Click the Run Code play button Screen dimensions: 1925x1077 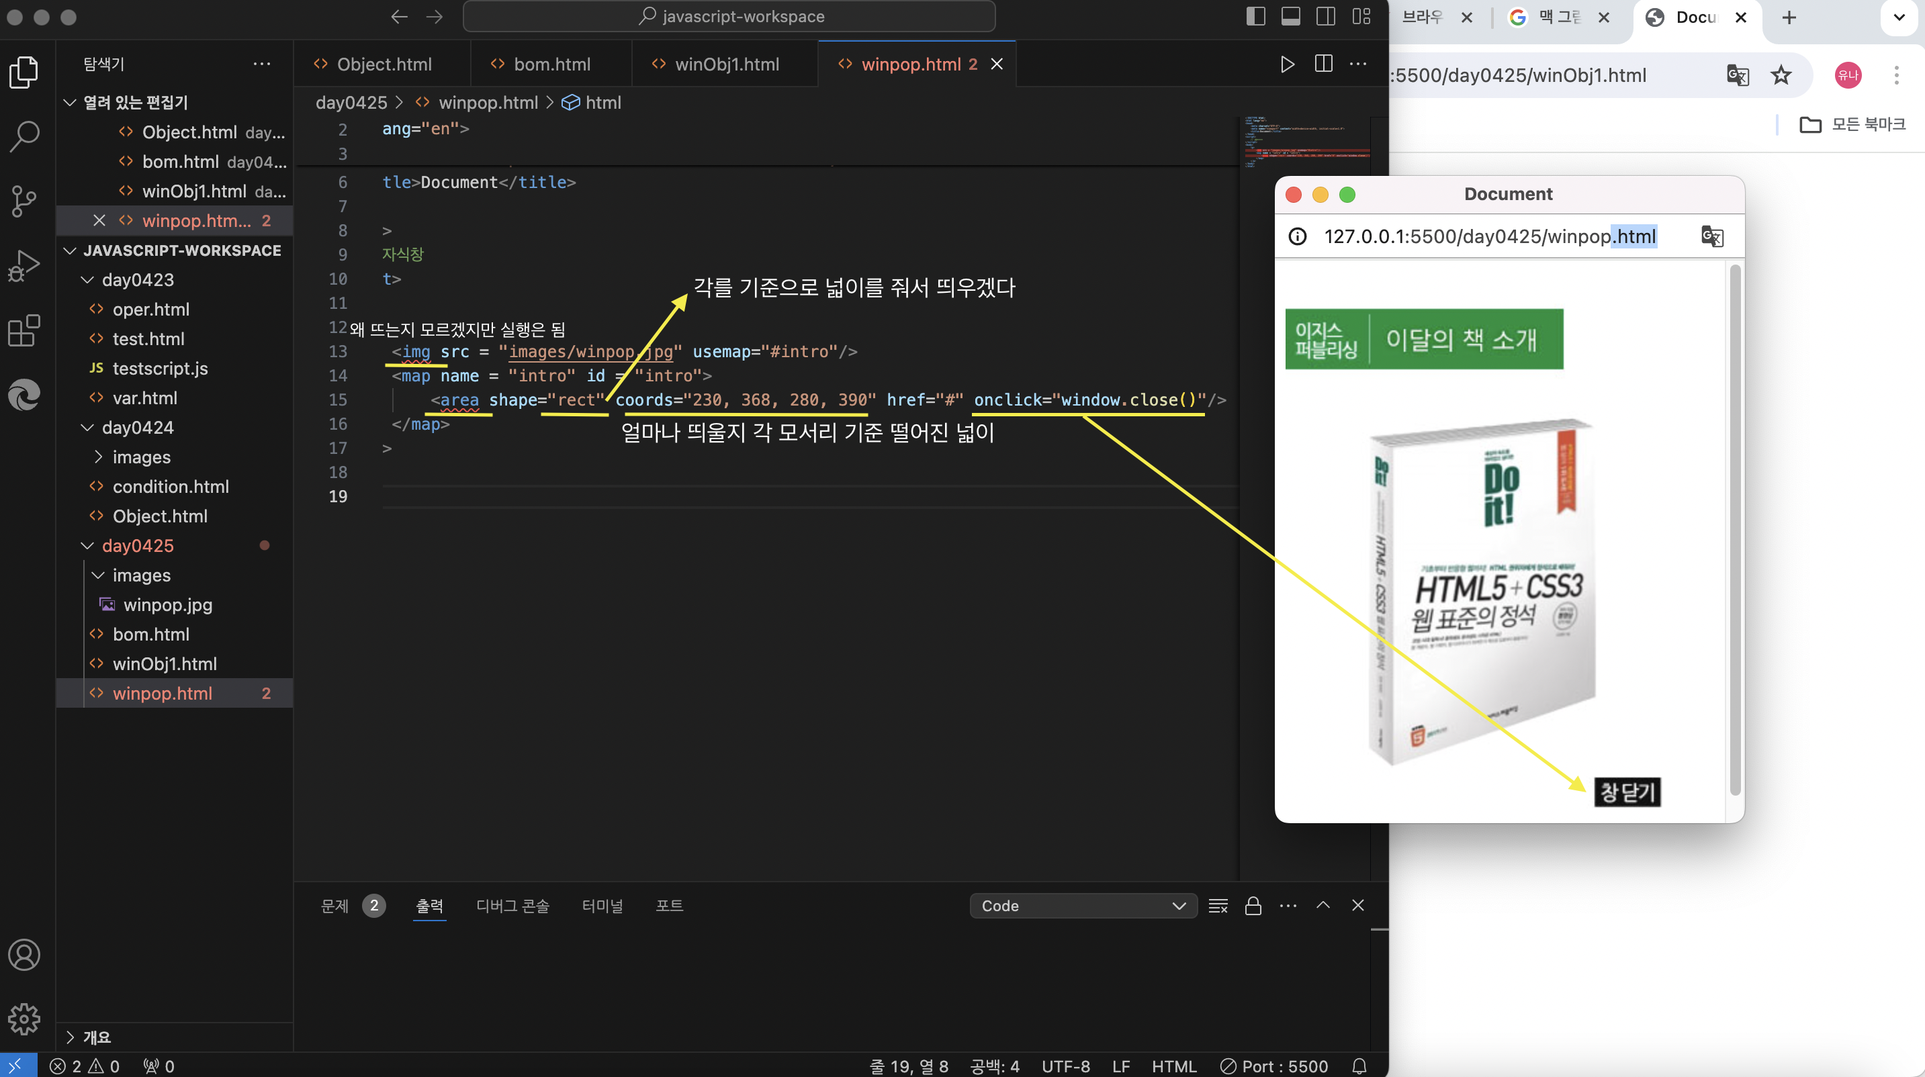click(1287, 64)
